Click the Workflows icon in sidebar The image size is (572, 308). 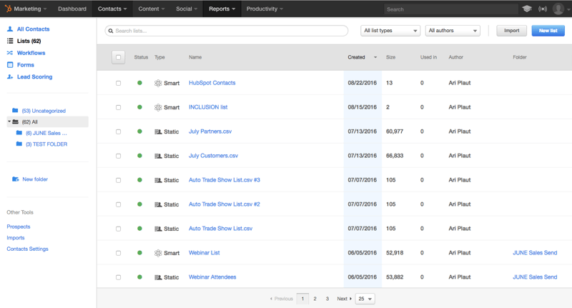[10, 53]
